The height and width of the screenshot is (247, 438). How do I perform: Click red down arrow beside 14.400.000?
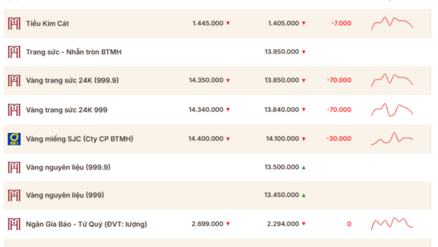point(228,139)
